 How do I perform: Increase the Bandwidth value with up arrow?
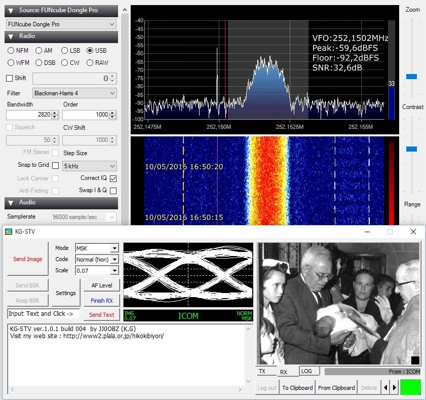tap(54, 113)
